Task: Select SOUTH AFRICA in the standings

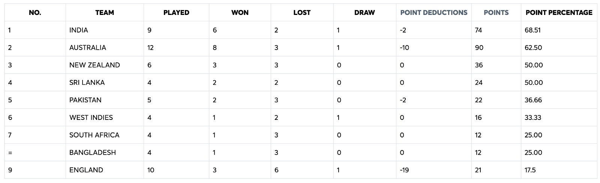Action: [x=94, y=135]
